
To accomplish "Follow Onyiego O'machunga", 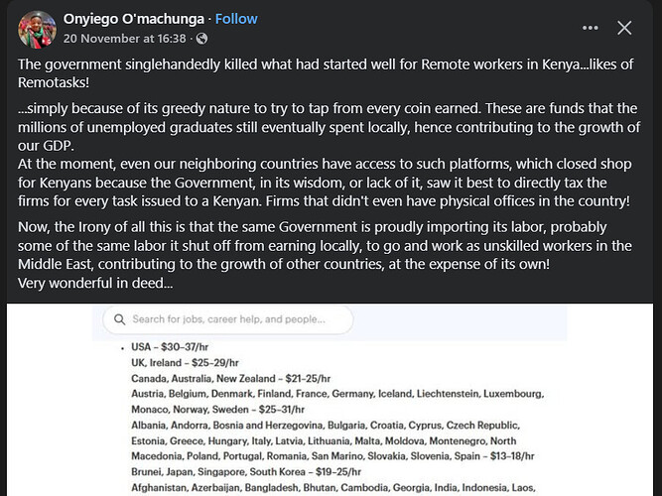I will click(x=236, y=18).
